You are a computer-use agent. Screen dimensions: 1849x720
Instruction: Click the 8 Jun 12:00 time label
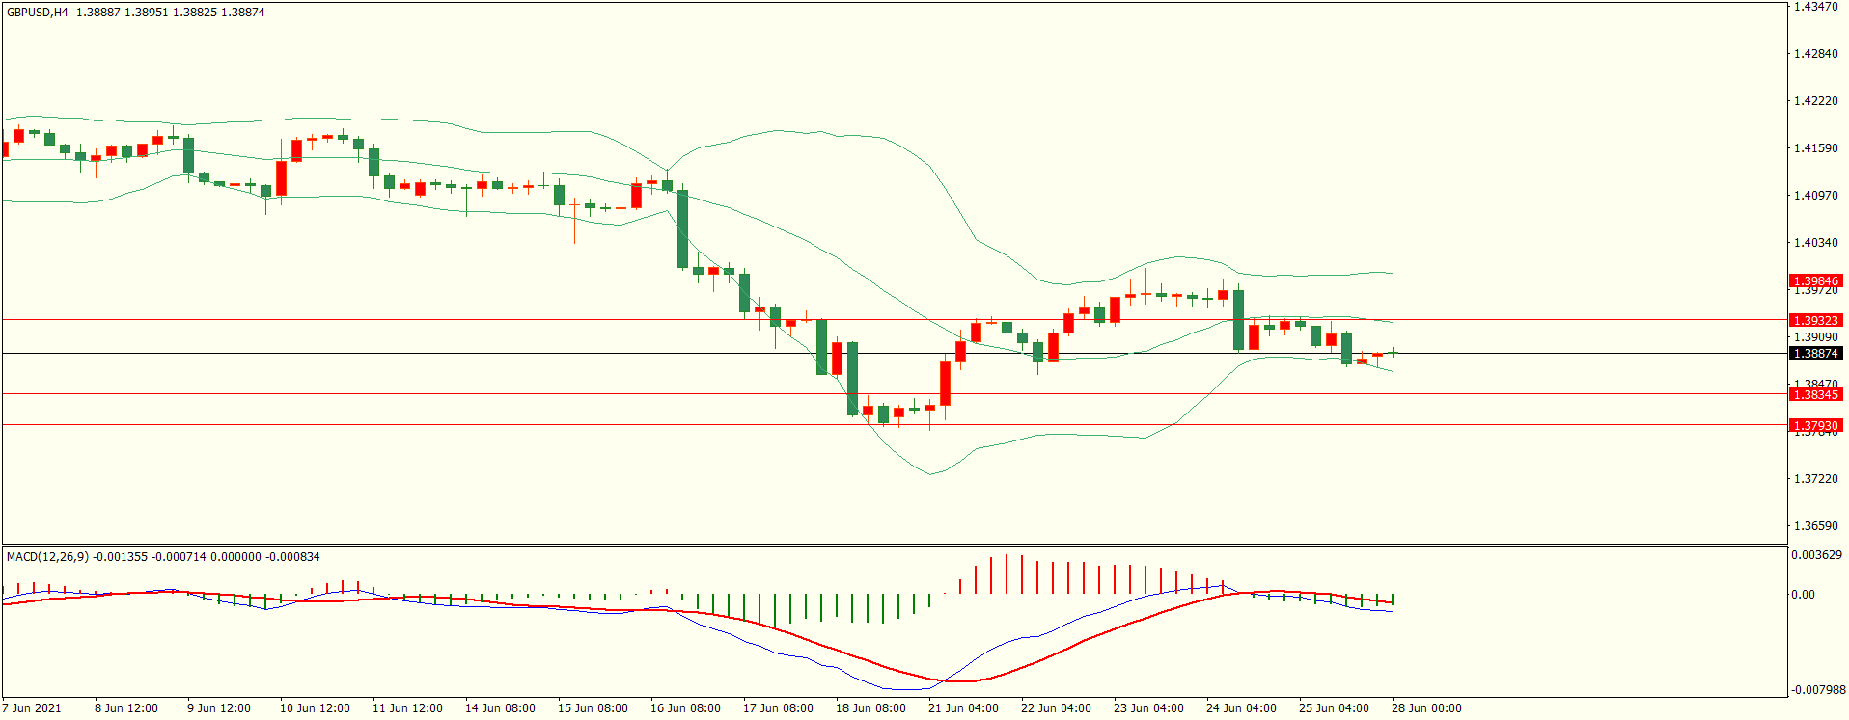[x=126, y=708]
